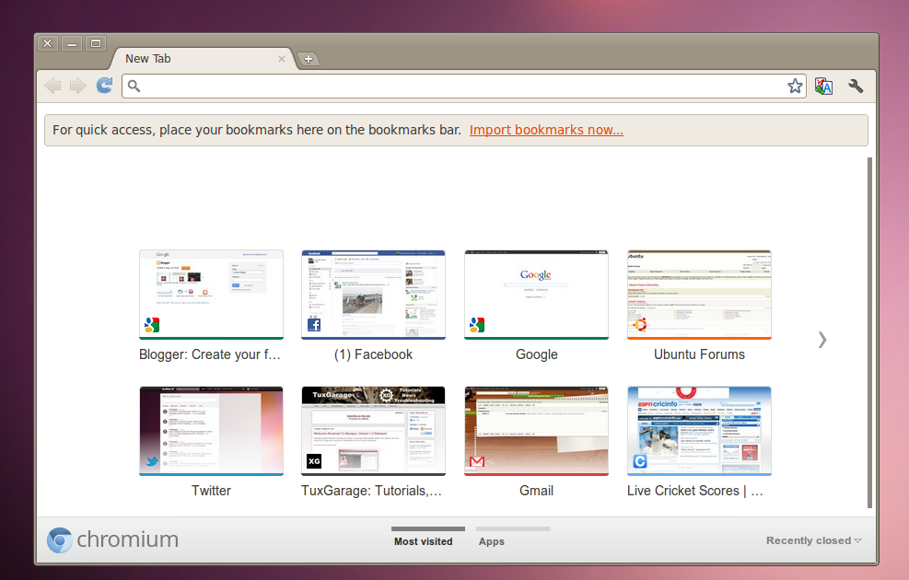
Task: Open the Blogger thumbnail
Action: 211,295
